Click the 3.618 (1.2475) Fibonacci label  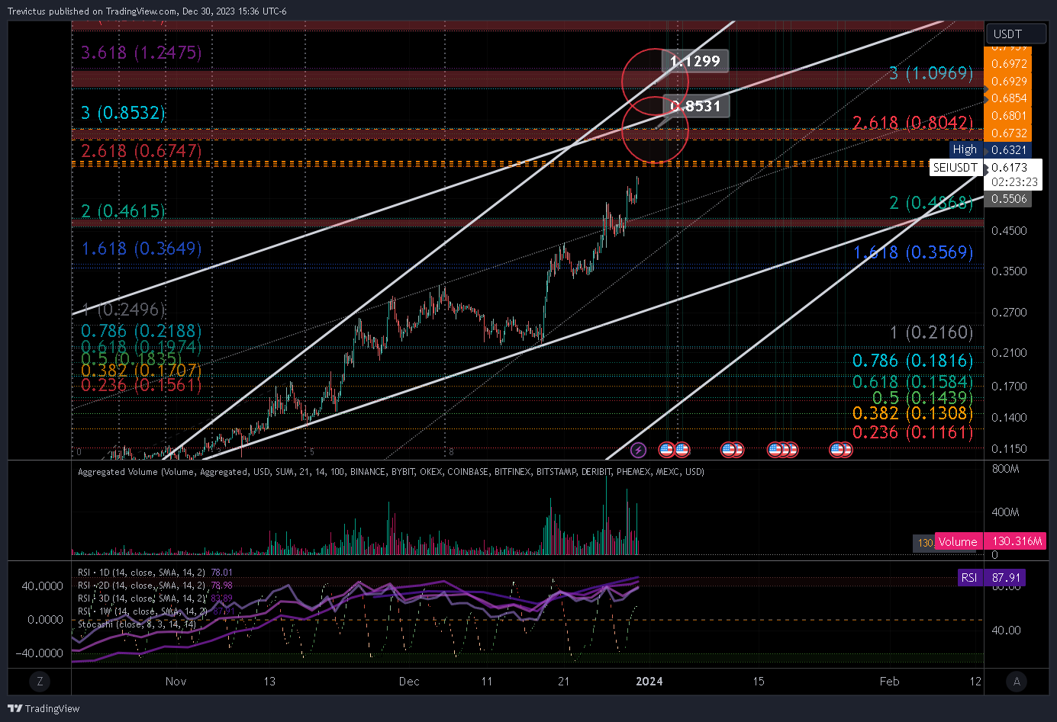click(x=141, y=53)
